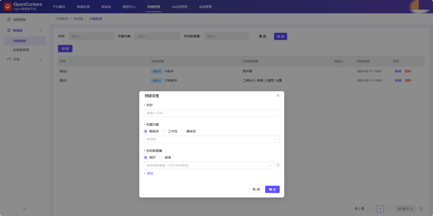Focus the 目标数据集 filter input
Viewport: 433px width, 216px height.
[227, 36]
